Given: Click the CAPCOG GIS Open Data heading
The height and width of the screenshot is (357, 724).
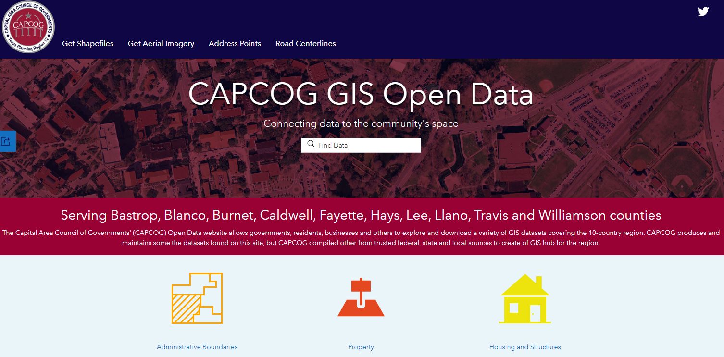Looking at the screenshot, I should 361,94.
